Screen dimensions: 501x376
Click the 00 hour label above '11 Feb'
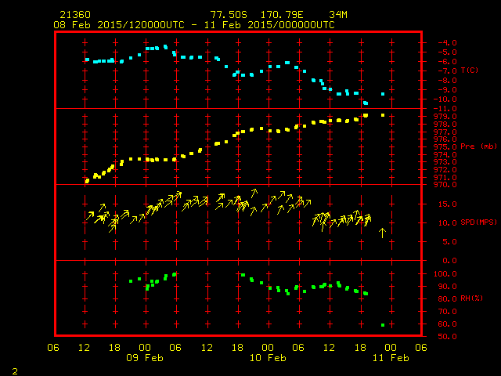click(x=391, y=347)
